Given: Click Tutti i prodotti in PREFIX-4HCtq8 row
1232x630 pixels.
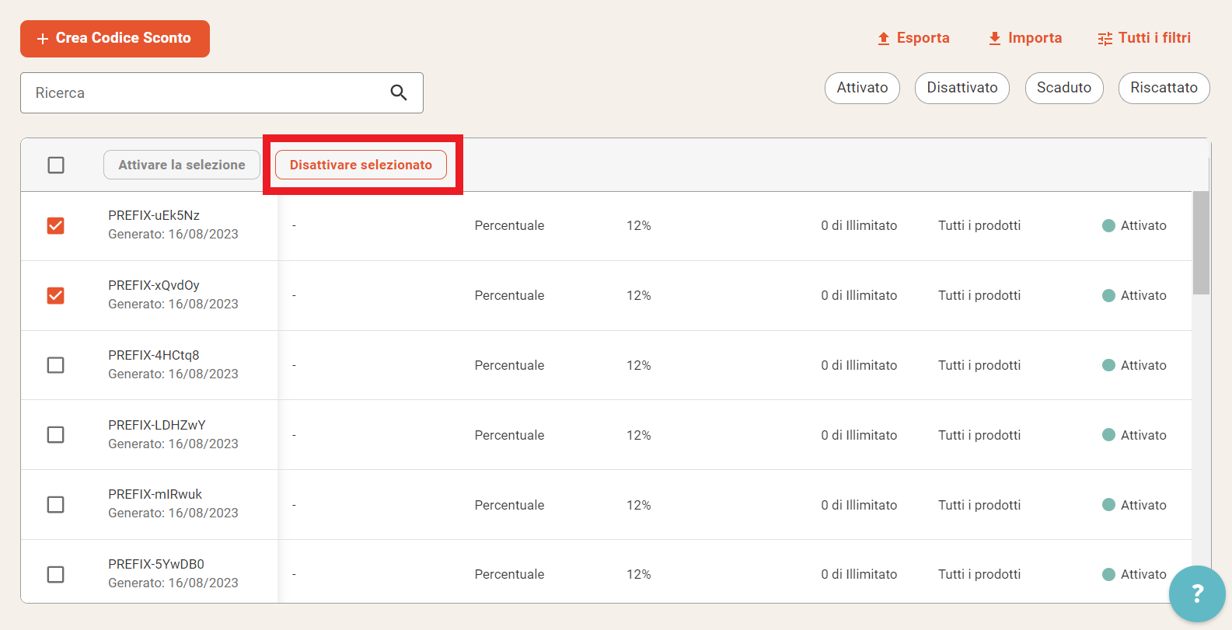Looking at the screenshot, I should point(979,365).
